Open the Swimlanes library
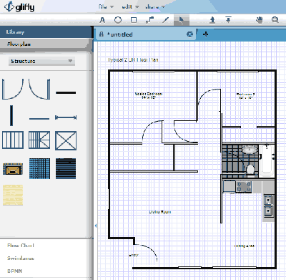 click(21, 259)
